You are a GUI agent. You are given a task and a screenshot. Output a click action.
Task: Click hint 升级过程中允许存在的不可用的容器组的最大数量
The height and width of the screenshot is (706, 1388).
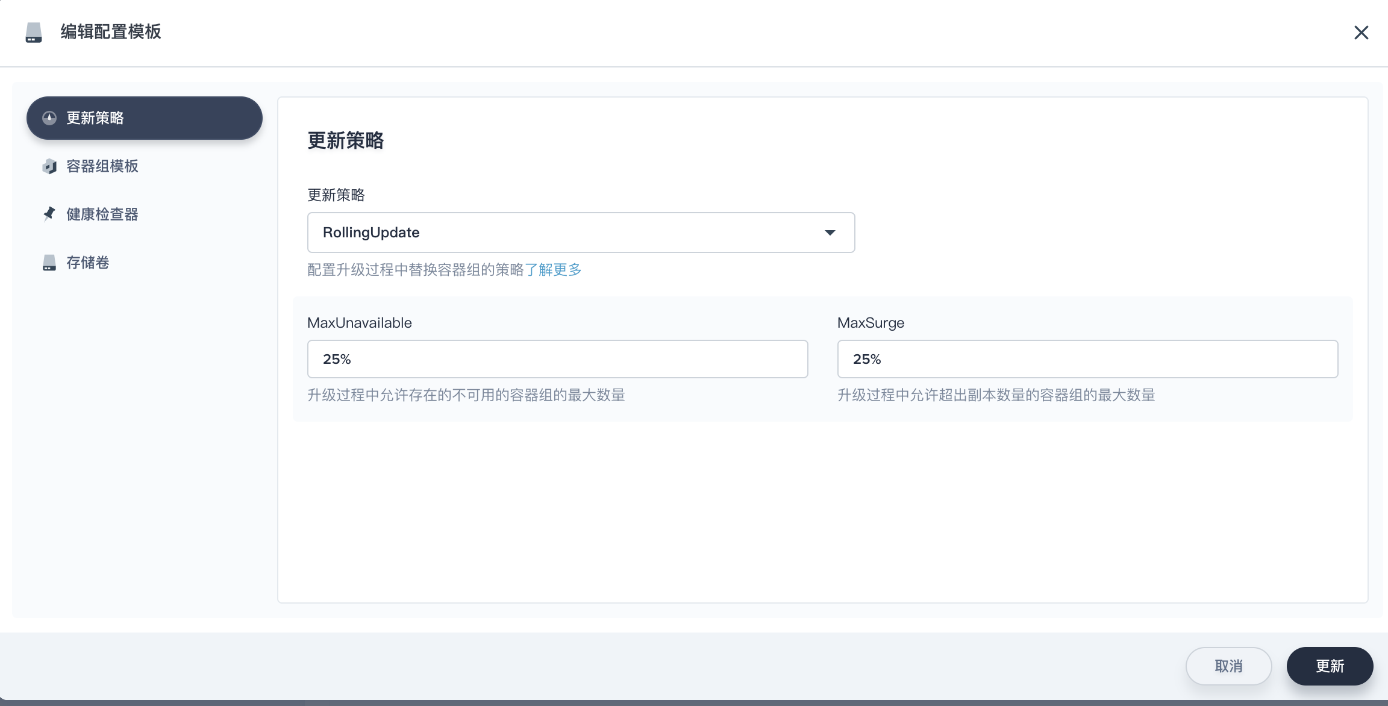(x=466, y=395)
